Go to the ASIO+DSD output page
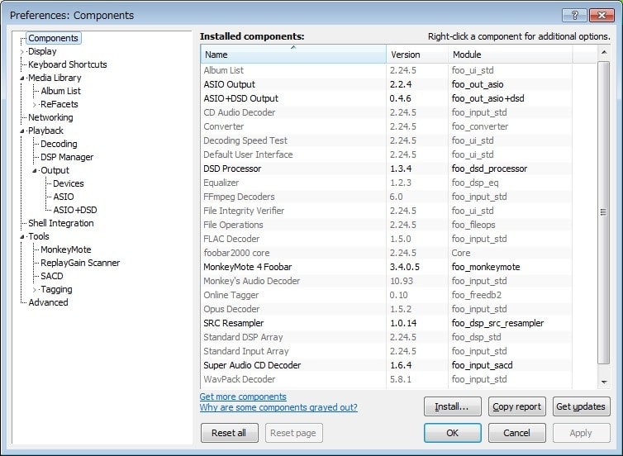The image size is (623, 456). tap(75, 210)
